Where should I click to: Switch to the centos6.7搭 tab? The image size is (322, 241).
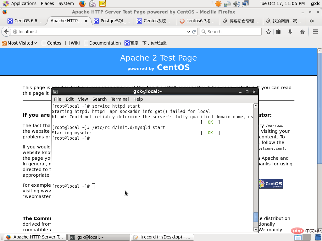pyautogui.click(x=198, y=21)
